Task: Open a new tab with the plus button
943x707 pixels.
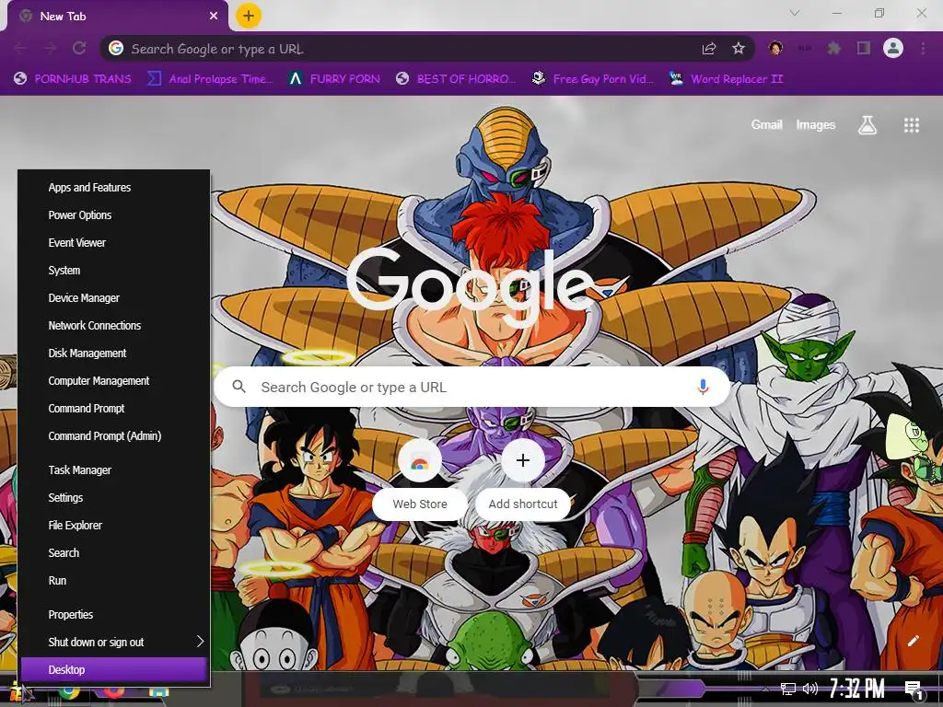Action: (x=249, y=16)
